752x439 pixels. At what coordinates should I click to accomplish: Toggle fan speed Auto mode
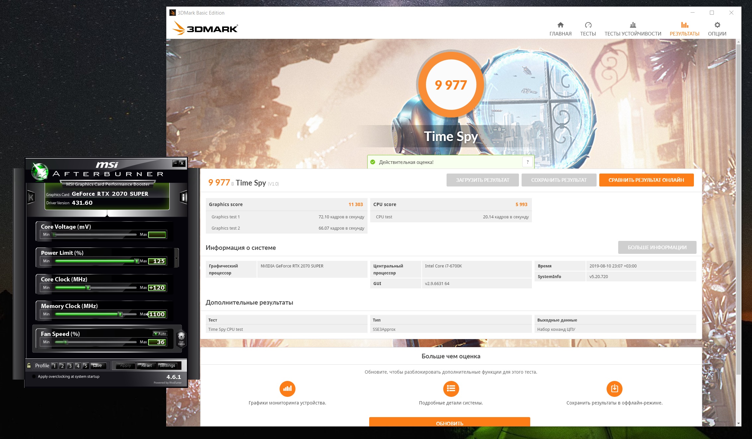[160, 334]
